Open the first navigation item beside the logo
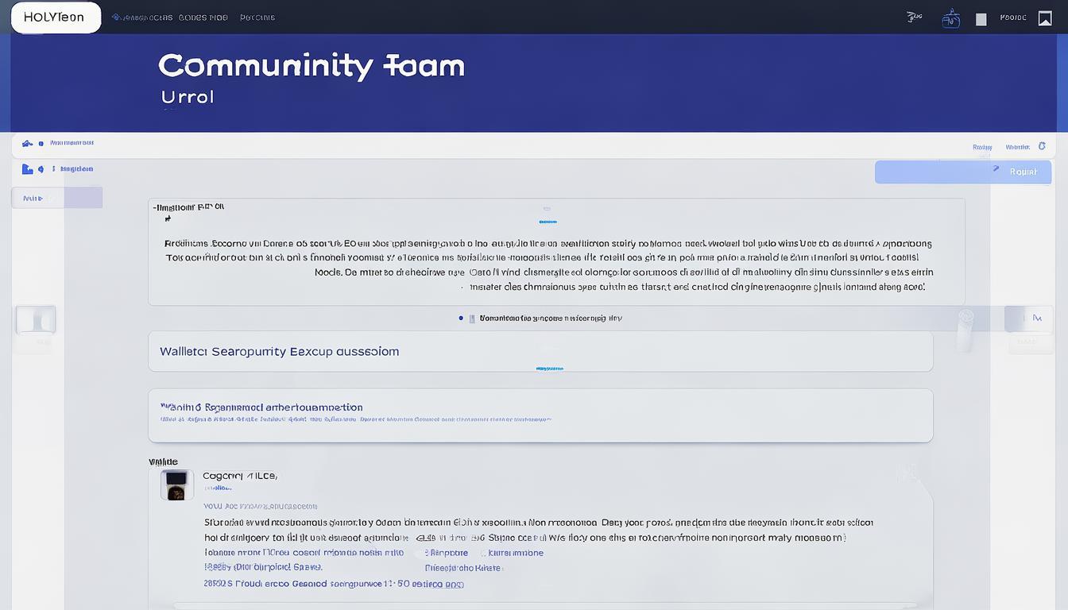Screen dimensions: 1068x610 click(x=142, y=17)
